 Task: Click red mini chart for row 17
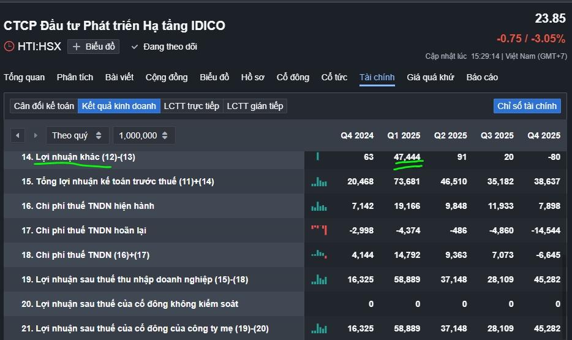[x=318, y=230]
